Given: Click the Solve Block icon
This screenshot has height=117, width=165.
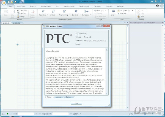Looking at the screenshot, I should click(13, 12).
